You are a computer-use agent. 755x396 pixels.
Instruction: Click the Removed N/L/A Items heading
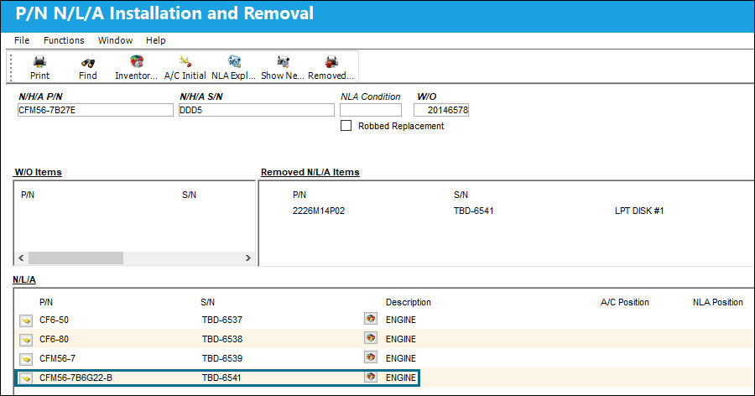point(310,172)
